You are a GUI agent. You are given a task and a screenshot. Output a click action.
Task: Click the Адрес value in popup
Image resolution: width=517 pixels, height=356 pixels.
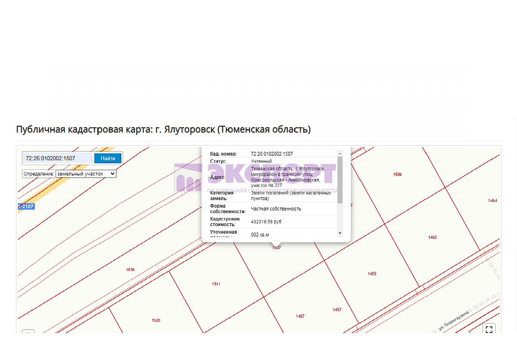288,177
